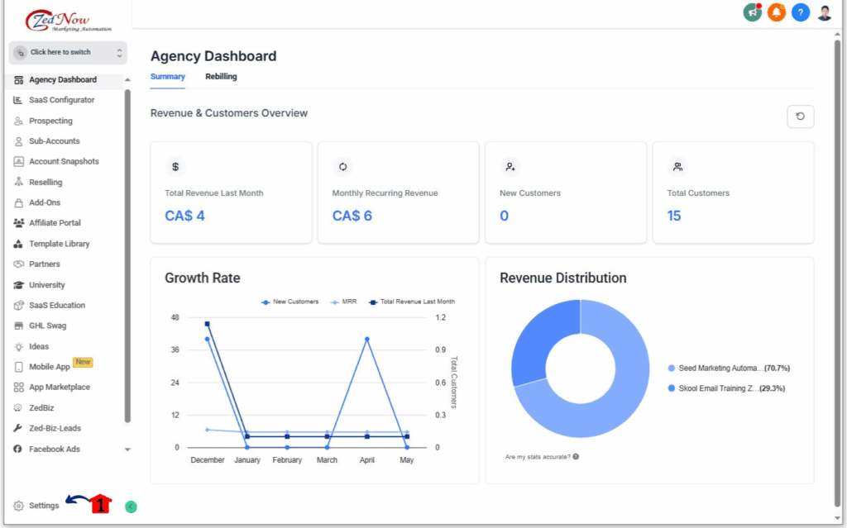Image resolution: width=847 pixels, height=528 pixels.
Task: Switch to the Rebilling tab
Action: [x=221, y=77]
